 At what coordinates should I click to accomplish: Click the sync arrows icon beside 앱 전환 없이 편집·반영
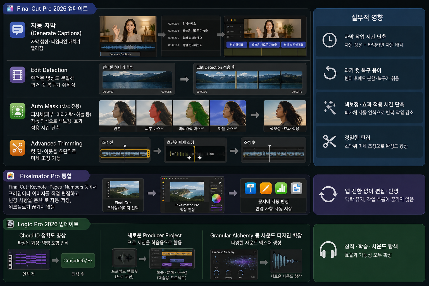coord(328,194)
